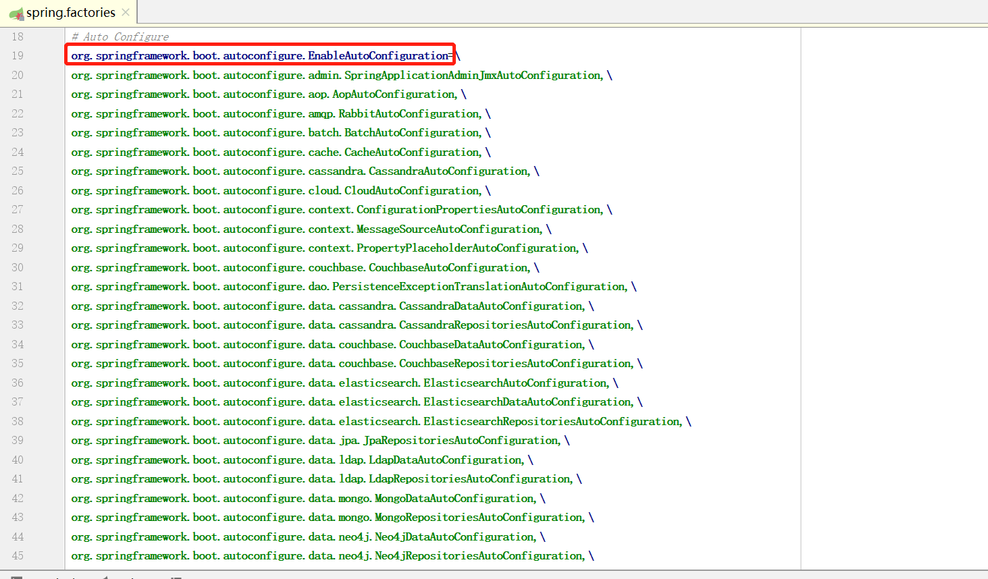Click the Neo4jRepositoriesAutoConfiguration line
The image size is (988, 579).
(x=333, y=555)
